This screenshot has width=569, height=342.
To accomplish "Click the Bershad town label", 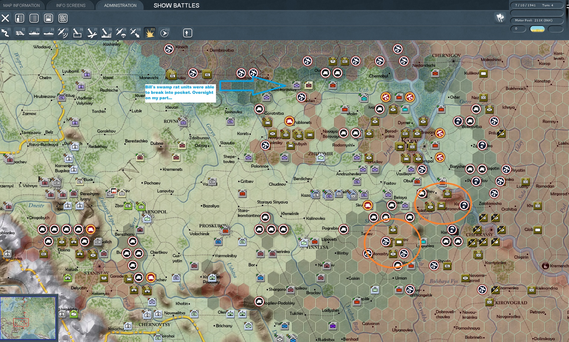I will 351,339.
